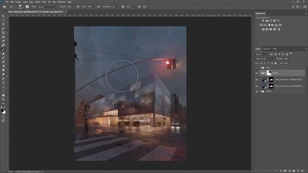
Task: Toggle pressure for opacity button
Action: [x=78, y=7]
